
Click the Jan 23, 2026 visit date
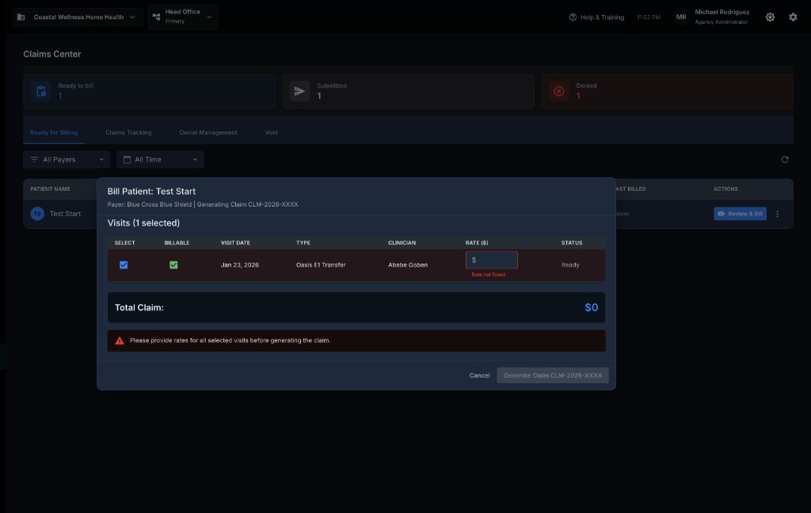point(239,264)
